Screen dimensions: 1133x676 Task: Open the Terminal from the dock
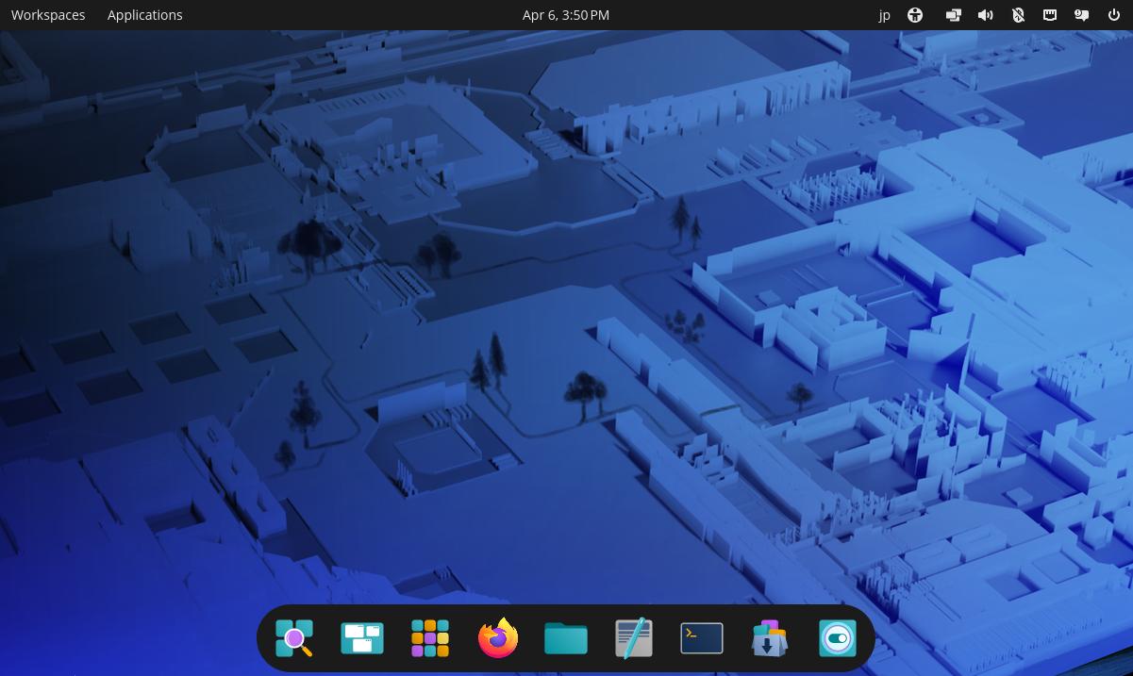(x=702, y=638)
